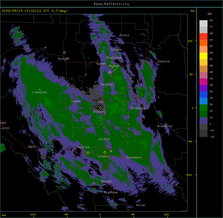Screen dimensions: 223x218
Task: Click the Sundre city label
Action: [76, 101]
